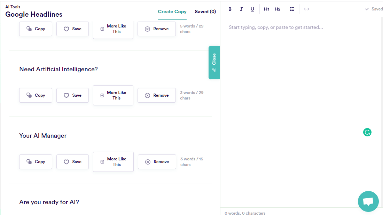Viewport: 383px width, 215px height.
Task: Select the Create Copy tab
Action: coord(172,11)
